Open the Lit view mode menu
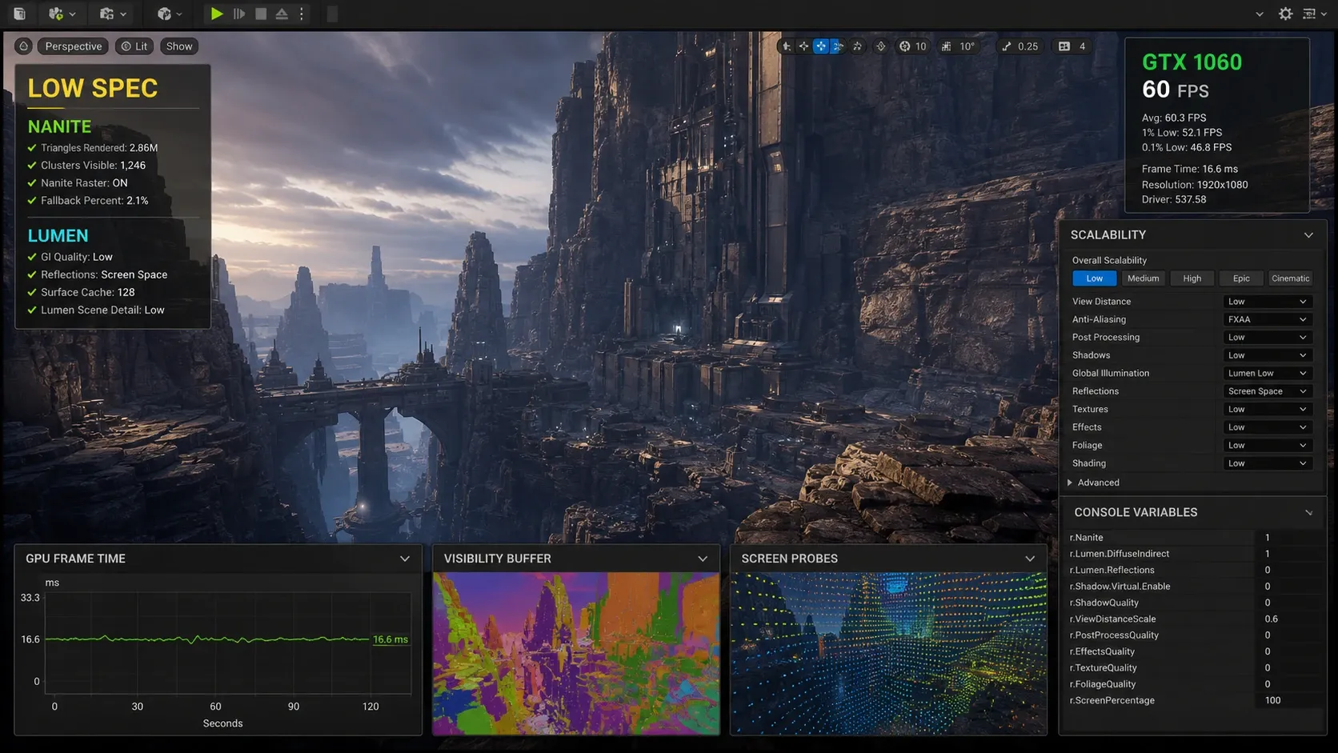Screen dimensions: 1338x753 [x=134, y=46]
